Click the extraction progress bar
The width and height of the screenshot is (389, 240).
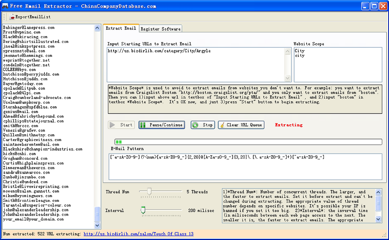248,142
